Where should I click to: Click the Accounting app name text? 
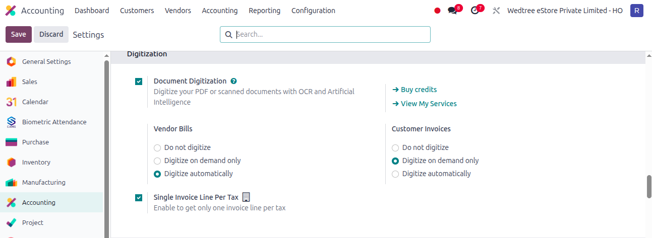42,11
